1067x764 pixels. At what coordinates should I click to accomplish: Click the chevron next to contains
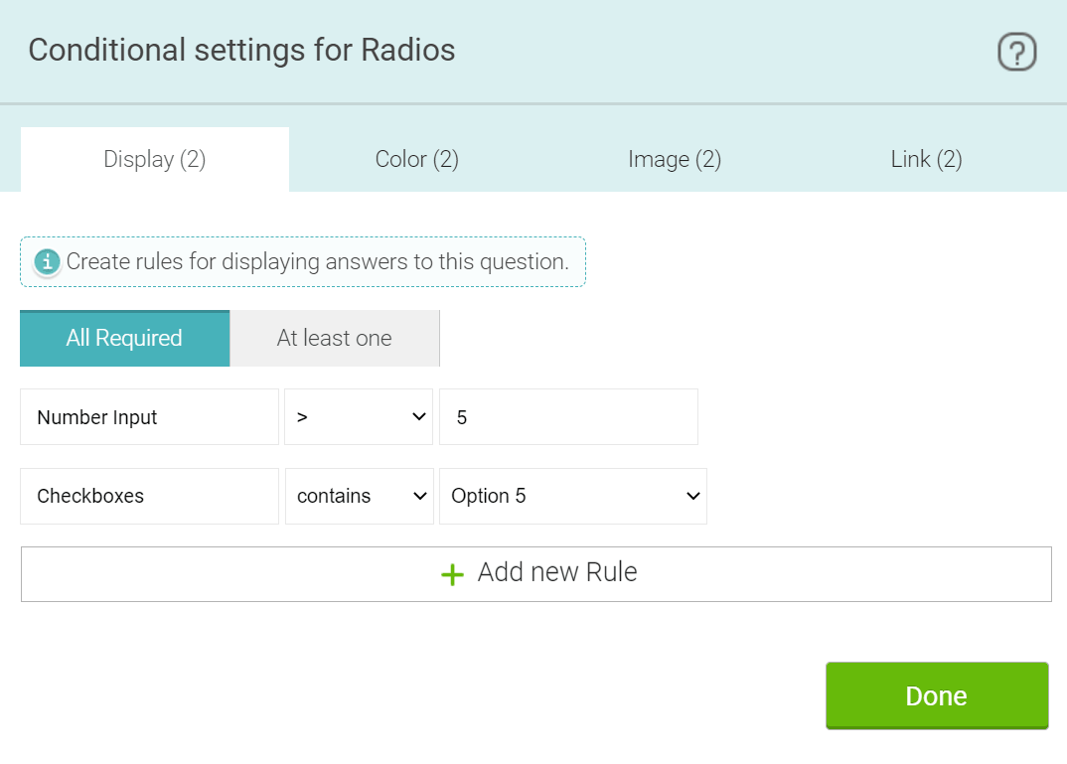420,496
